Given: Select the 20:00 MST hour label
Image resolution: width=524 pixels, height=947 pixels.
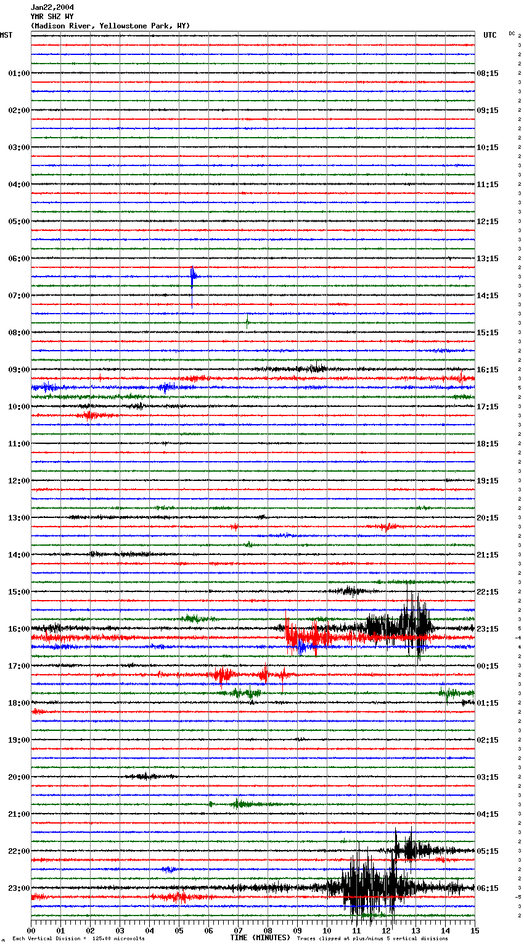Looking at the screenshot, I should (19, 777).
